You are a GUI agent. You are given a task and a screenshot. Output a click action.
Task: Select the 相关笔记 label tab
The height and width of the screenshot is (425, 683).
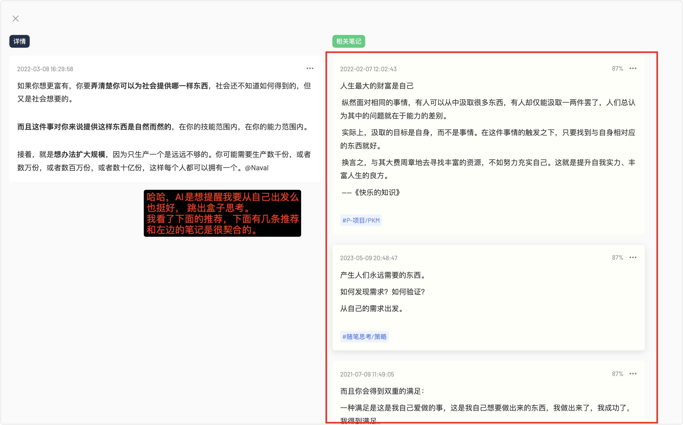tap(349, 41)
